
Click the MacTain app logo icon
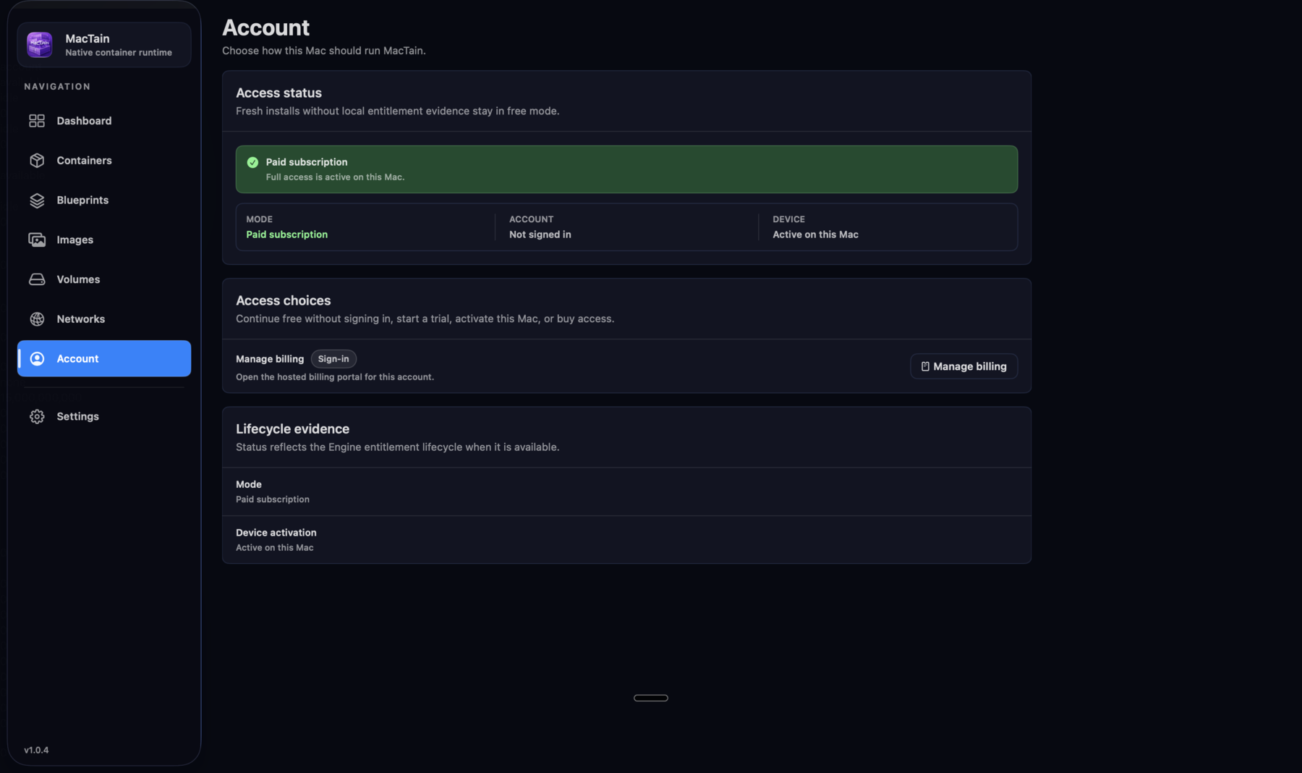pos(40,45)
